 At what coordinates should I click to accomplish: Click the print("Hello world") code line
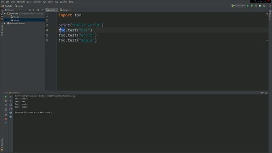[81, 25]
